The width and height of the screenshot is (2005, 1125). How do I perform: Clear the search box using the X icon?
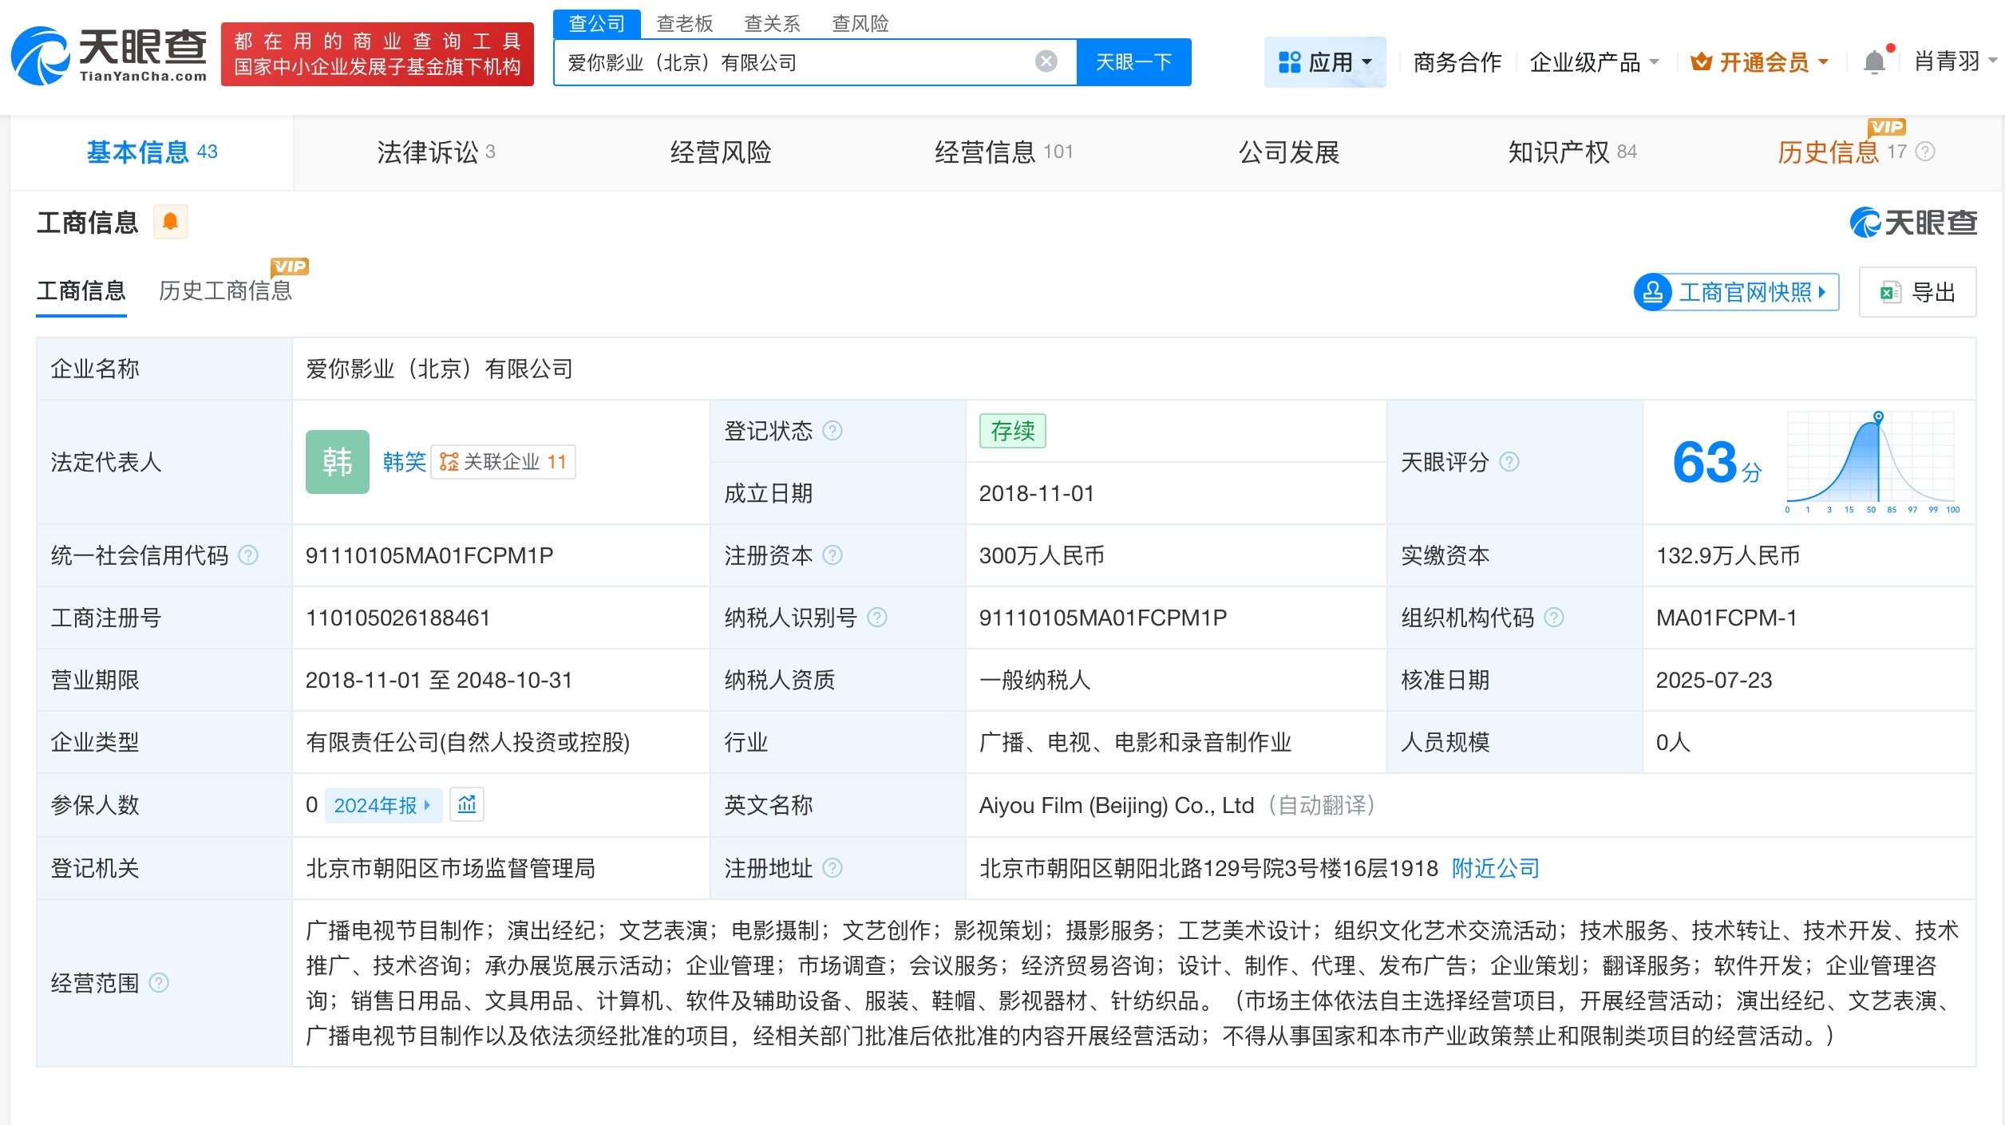click(1044, 61)
